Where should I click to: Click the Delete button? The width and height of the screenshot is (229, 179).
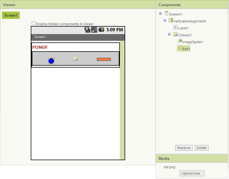click(201, 148)
